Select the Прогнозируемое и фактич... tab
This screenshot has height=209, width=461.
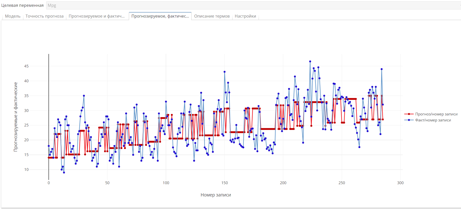[x=97, y=16]
